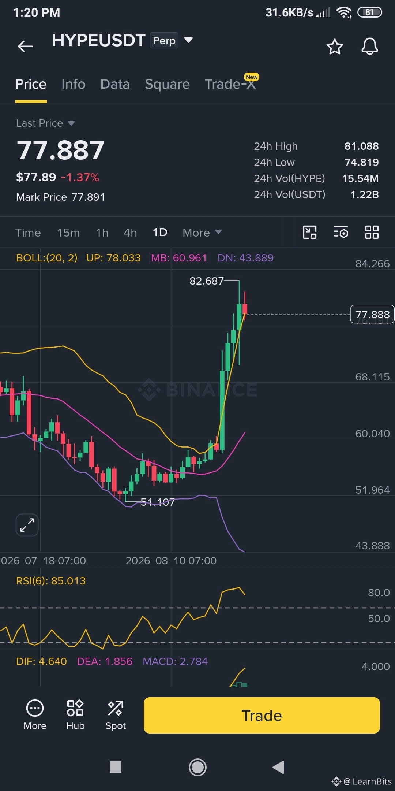Tap the current price tag 77.888
The width and height of the screenshot is (395, 791).
click(372, 314)
